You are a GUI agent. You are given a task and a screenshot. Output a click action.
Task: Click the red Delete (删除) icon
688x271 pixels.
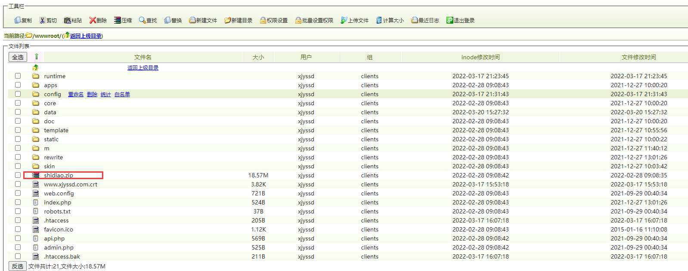[x=92, y=20]
